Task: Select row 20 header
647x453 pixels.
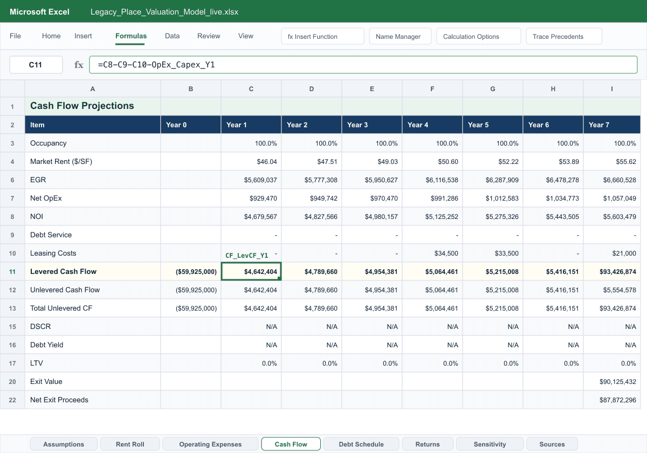Action: coord(12,381)
